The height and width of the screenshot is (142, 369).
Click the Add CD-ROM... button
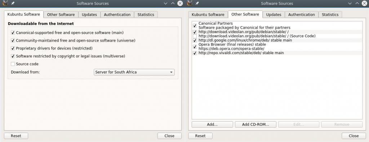255,124
